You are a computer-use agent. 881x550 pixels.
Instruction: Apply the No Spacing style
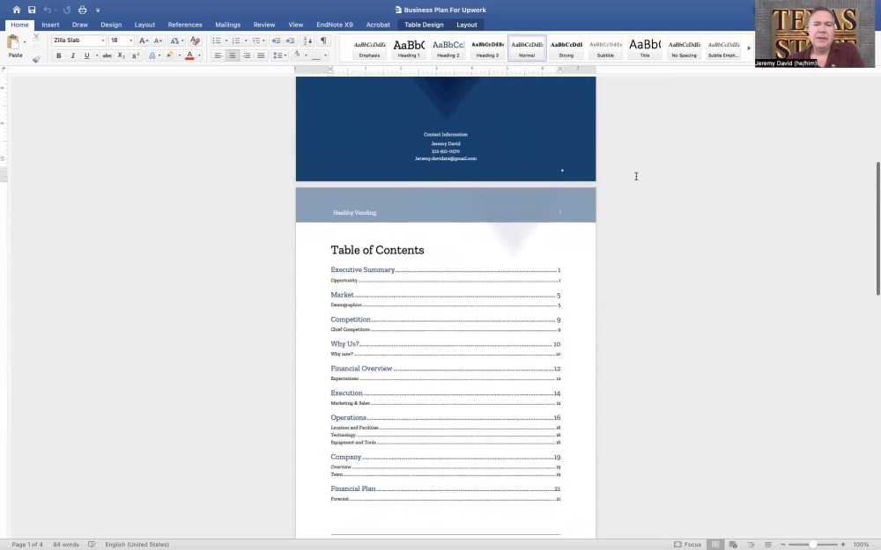tap(684, 48)
